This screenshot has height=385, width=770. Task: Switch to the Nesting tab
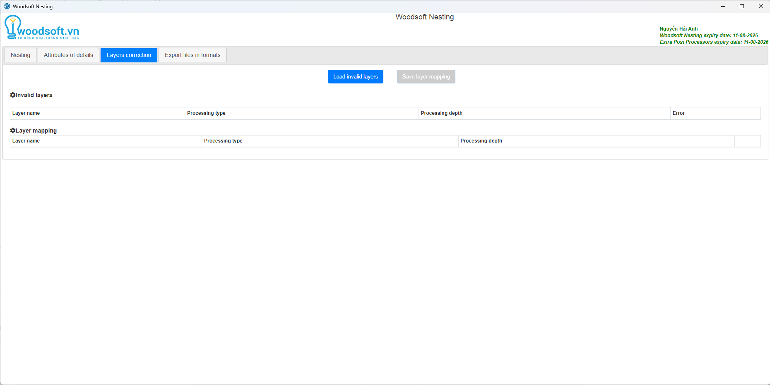pyautogui.click(x=20, y=55)
